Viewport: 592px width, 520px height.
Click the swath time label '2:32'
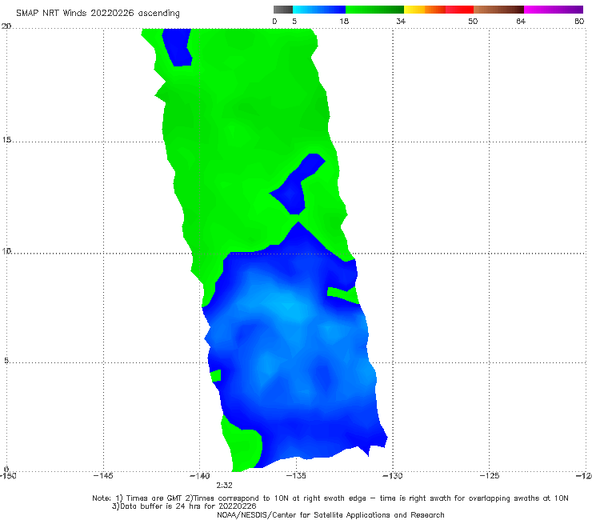tap(224, 486)
